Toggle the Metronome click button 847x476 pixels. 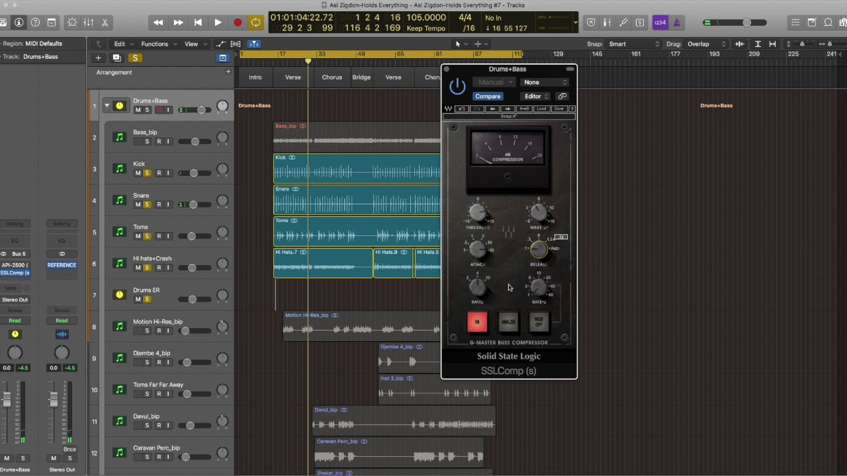click(x=676, y=22)
